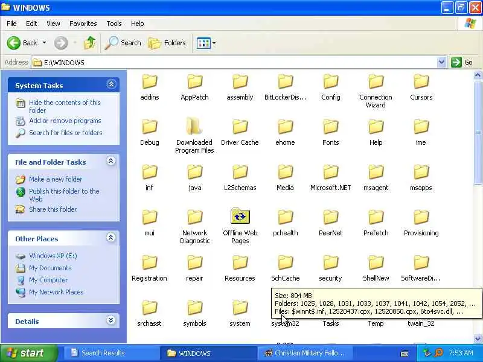
Task: Expand the Details panel
Action: click(111, 320)
